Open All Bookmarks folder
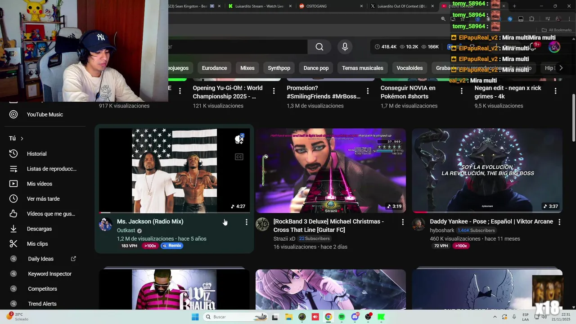This screenshot has height=324, width=576. 557,30
